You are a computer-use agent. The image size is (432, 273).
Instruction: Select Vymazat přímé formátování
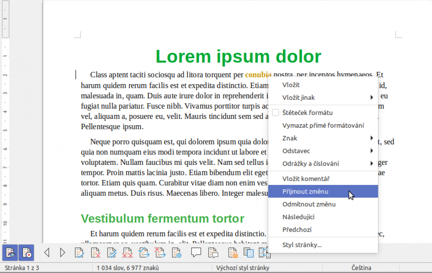[x=323, y=125]
